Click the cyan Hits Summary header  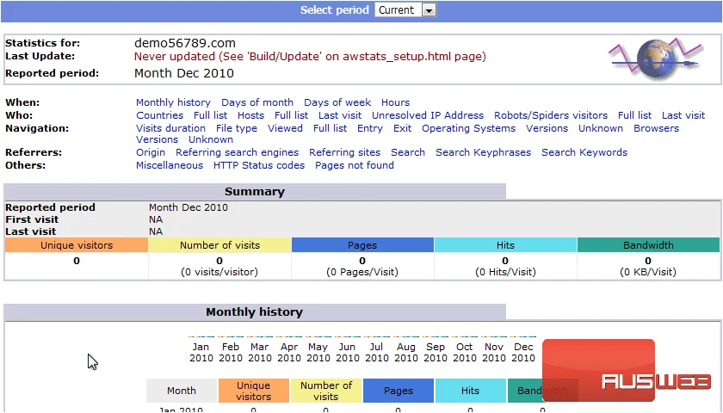505,245
